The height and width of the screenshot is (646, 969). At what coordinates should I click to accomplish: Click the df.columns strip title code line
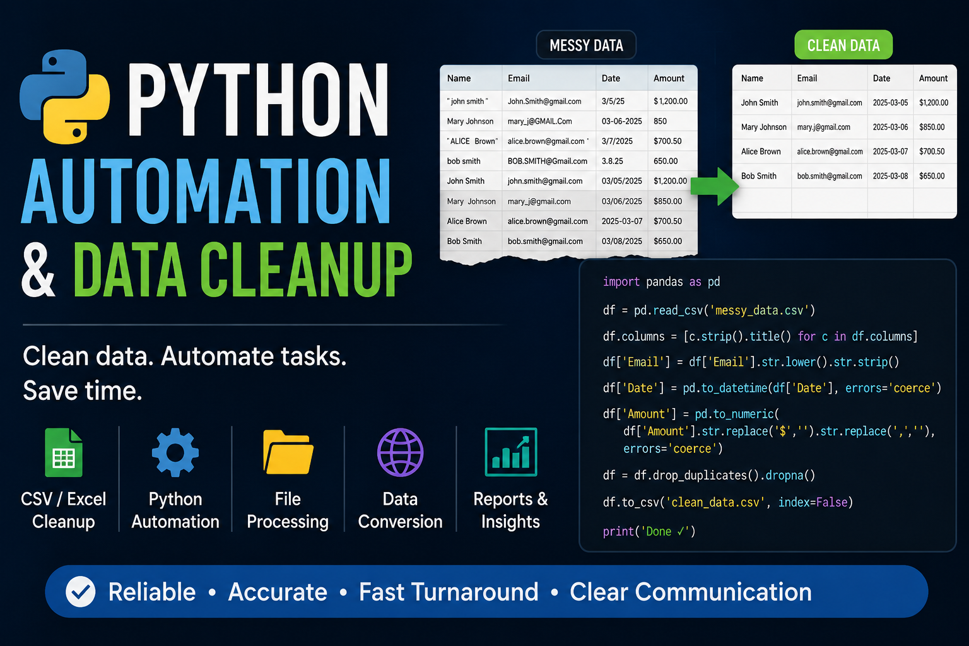click(x=760, y=336)
